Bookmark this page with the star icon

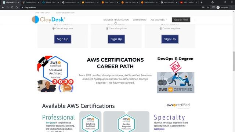[x=208, y=7]
